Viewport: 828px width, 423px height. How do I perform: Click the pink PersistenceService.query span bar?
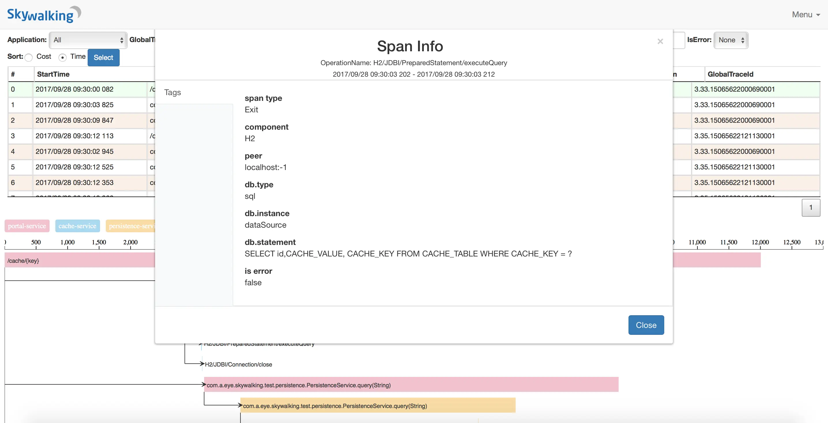[x=411, y=384]
